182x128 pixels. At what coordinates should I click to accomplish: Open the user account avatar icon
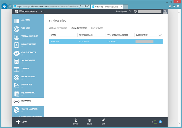[165, 11]
